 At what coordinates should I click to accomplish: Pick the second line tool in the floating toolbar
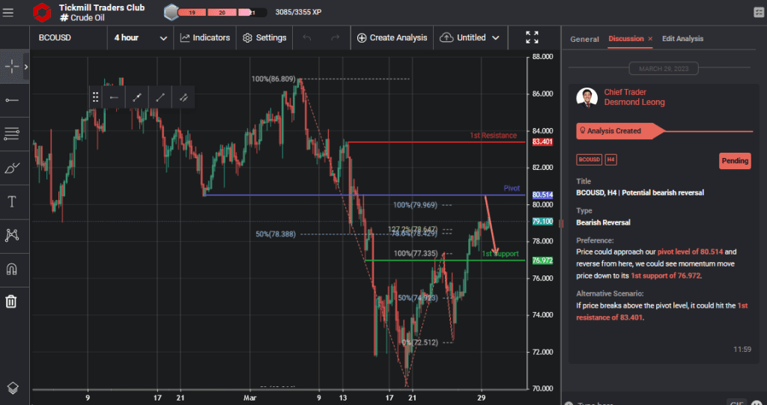137,97
